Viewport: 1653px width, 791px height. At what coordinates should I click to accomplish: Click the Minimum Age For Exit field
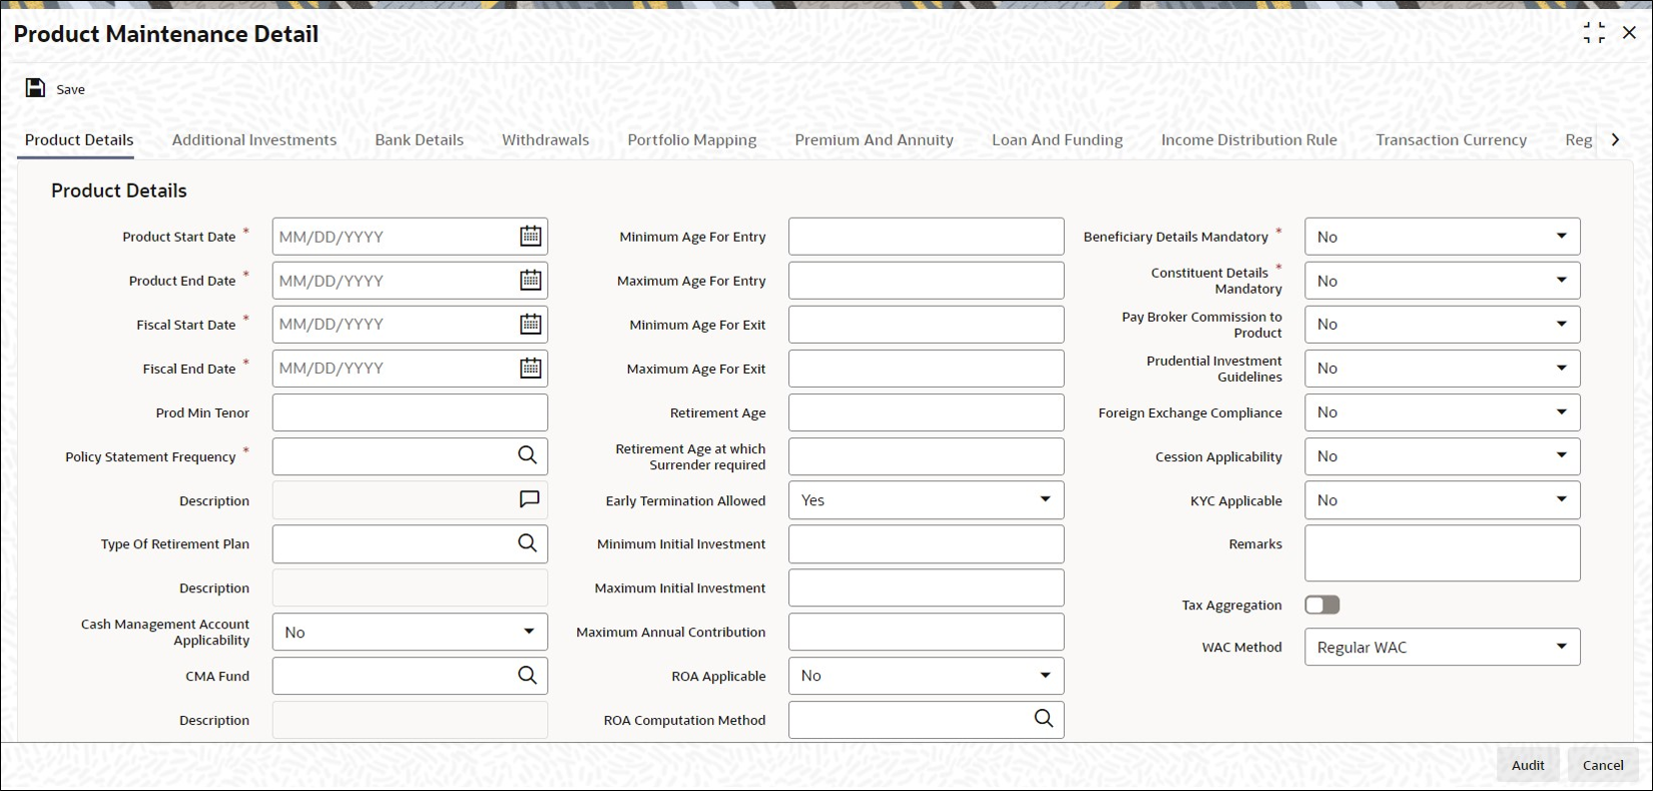[926, 324]
